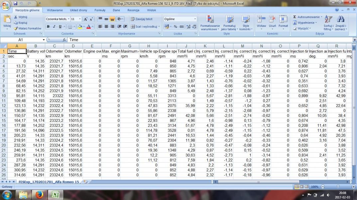Open Znajdź i zaznacz menu
The image size is (357, 200).
[341, 23]
